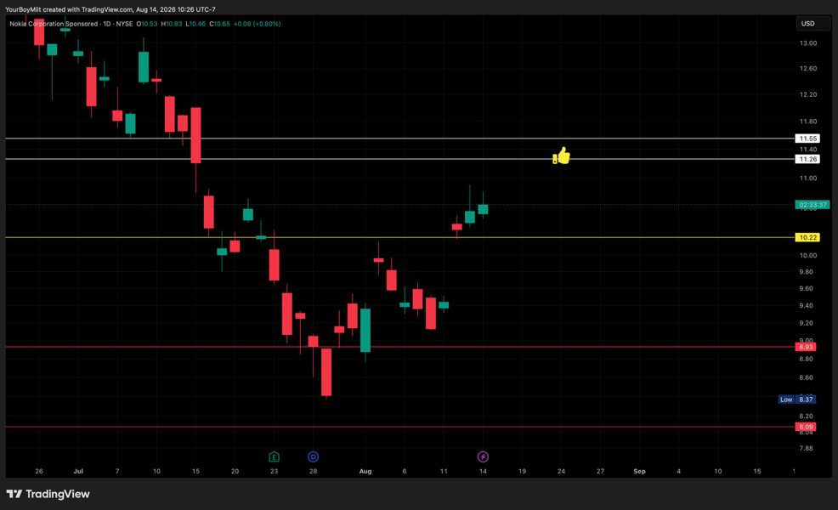The height and width of the screenshot is (510, 838).
Task: Click the high value H10.83
Action: pyautogui.click(x=172, y=24)
